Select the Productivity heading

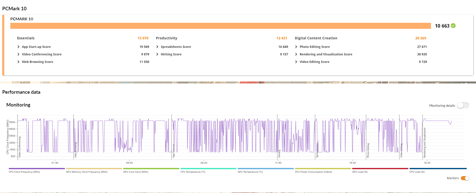(x=167, y=38)
